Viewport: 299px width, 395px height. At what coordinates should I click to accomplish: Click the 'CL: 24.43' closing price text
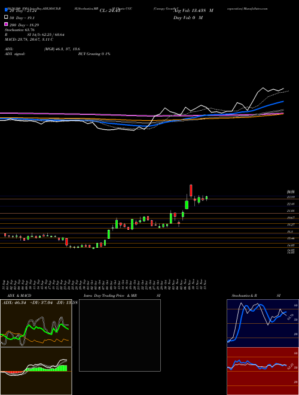(110, 11)
